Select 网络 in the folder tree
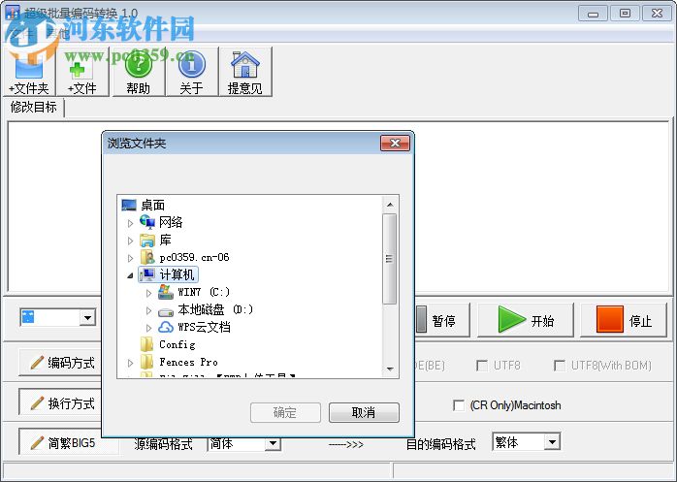The image size is (677, 482). [171, 222]
